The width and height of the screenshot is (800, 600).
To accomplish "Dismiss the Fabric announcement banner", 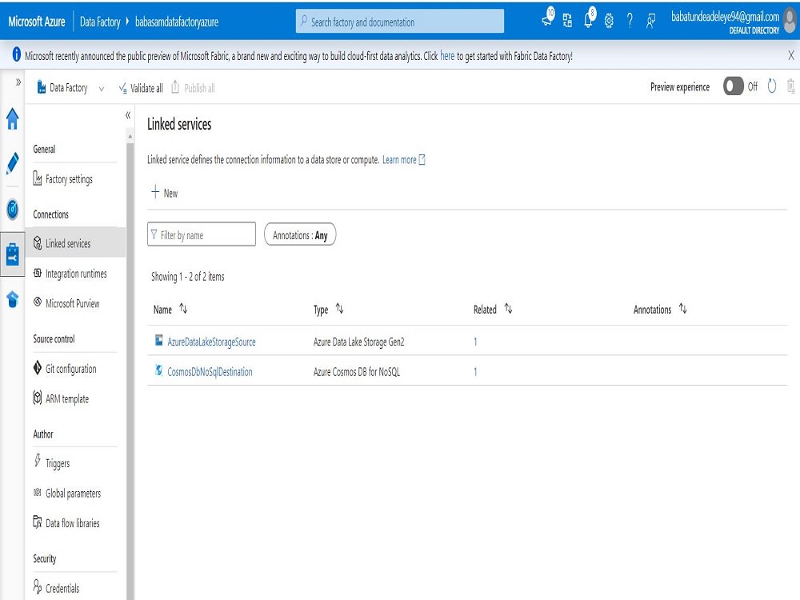I will pyautogui.click(x=791, y=55).
